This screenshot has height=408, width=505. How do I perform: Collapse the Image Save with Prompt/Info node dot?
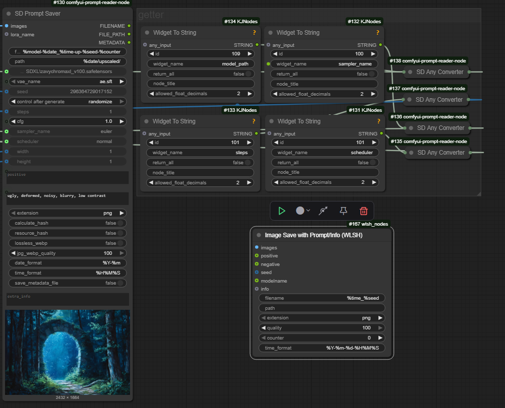(x=259, y=235)
